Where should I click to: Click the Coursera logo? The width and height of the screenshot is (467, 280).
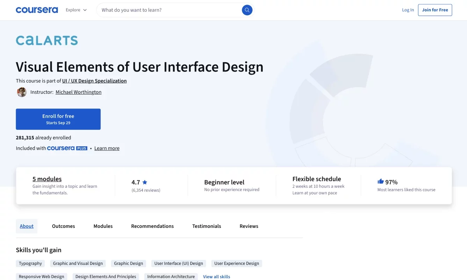pyautogui.click(x=37, y=10)
